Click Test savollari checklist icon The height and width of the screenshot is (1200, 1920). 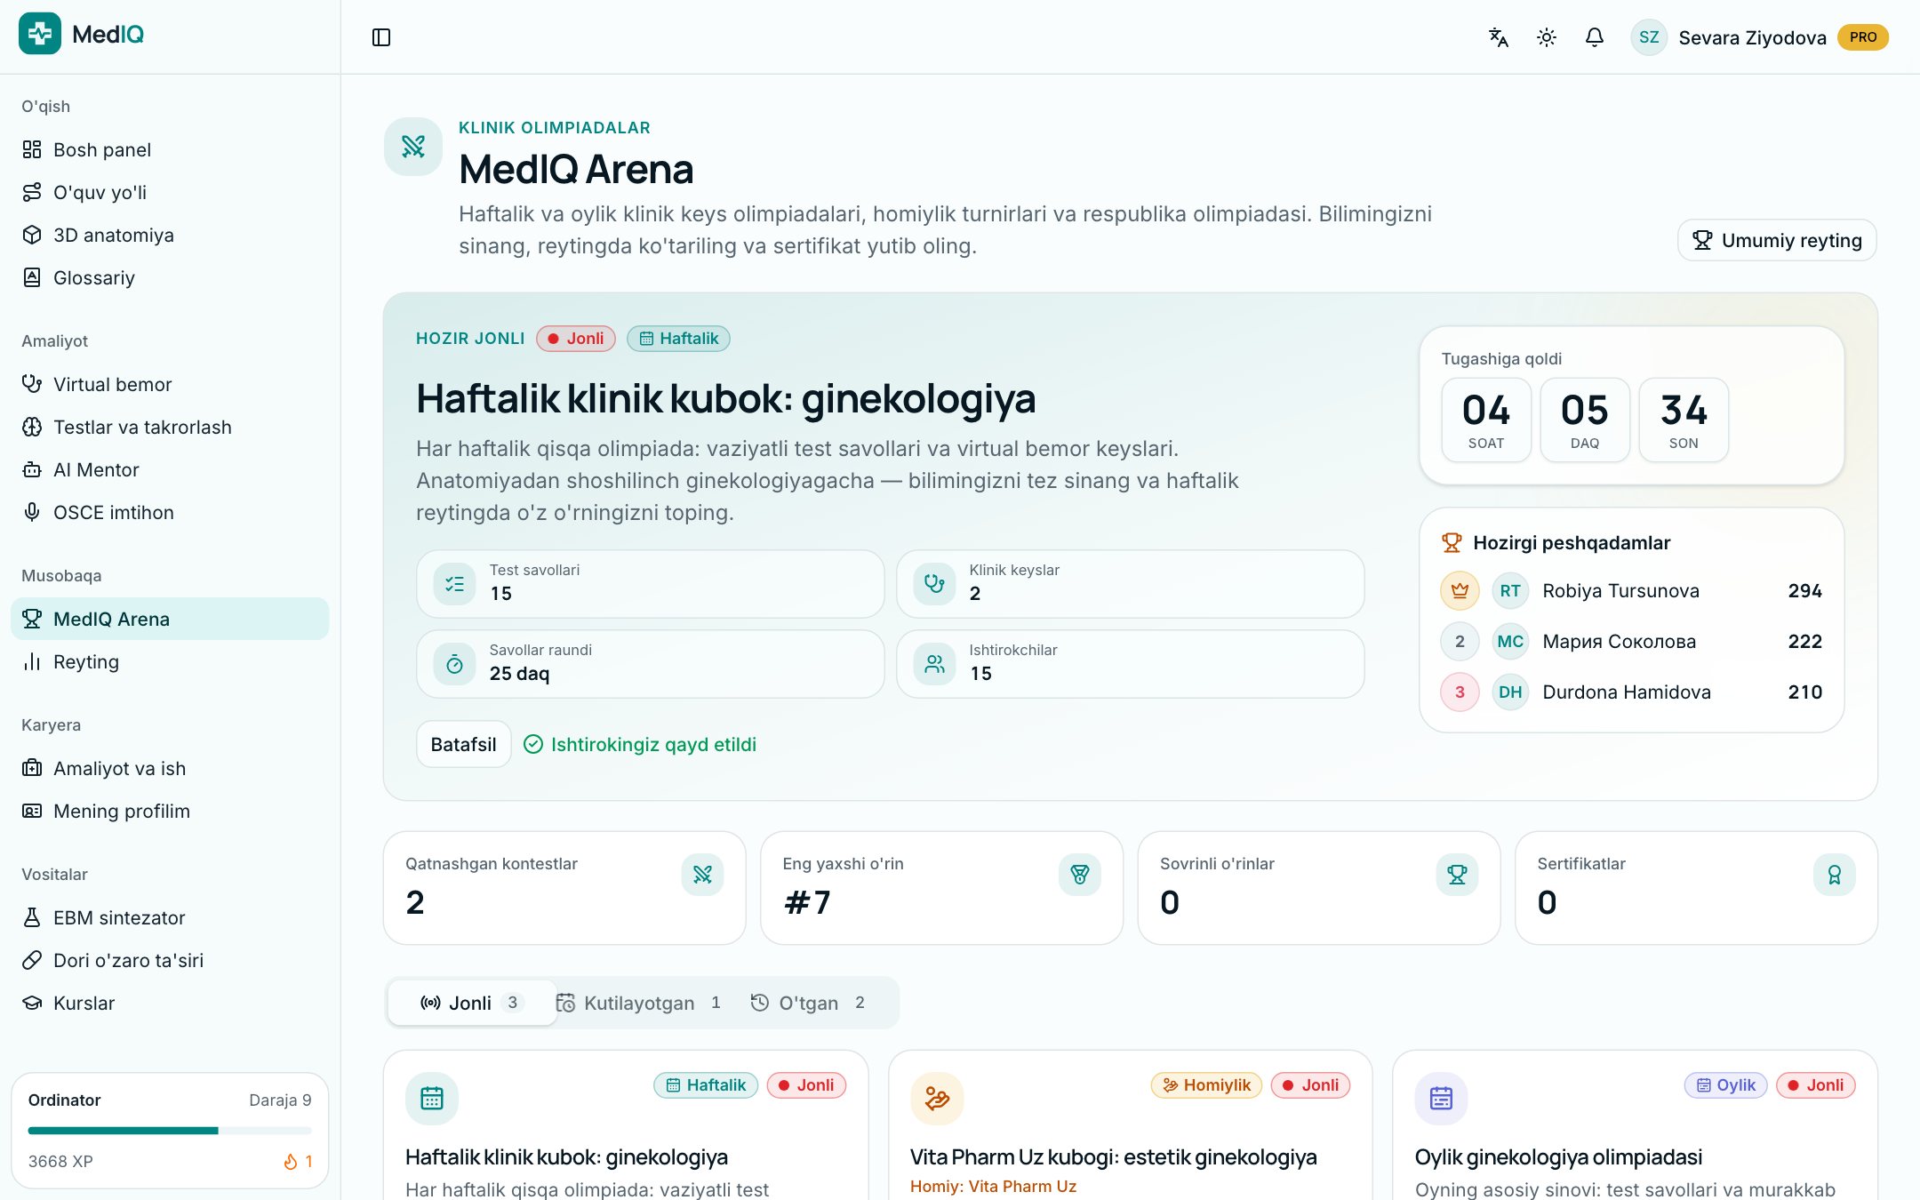[454, 584]
